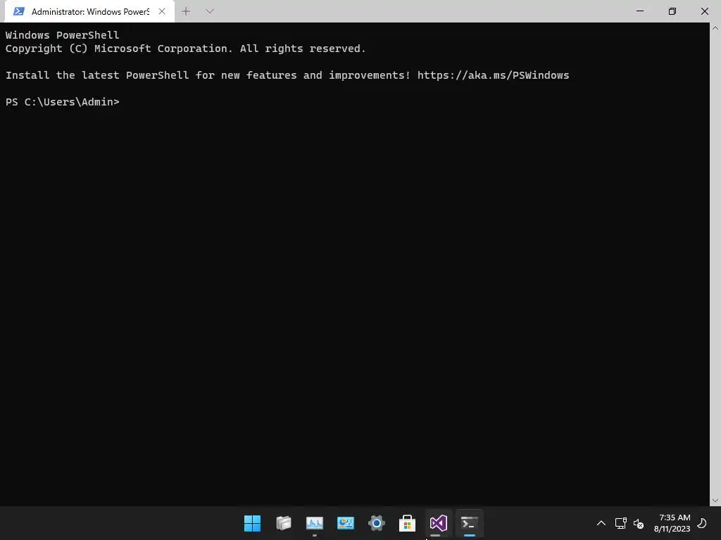This screenshot has width=721, height=540.
Task: Click the muted volume tray icon
Action: [x=638, y=523]
